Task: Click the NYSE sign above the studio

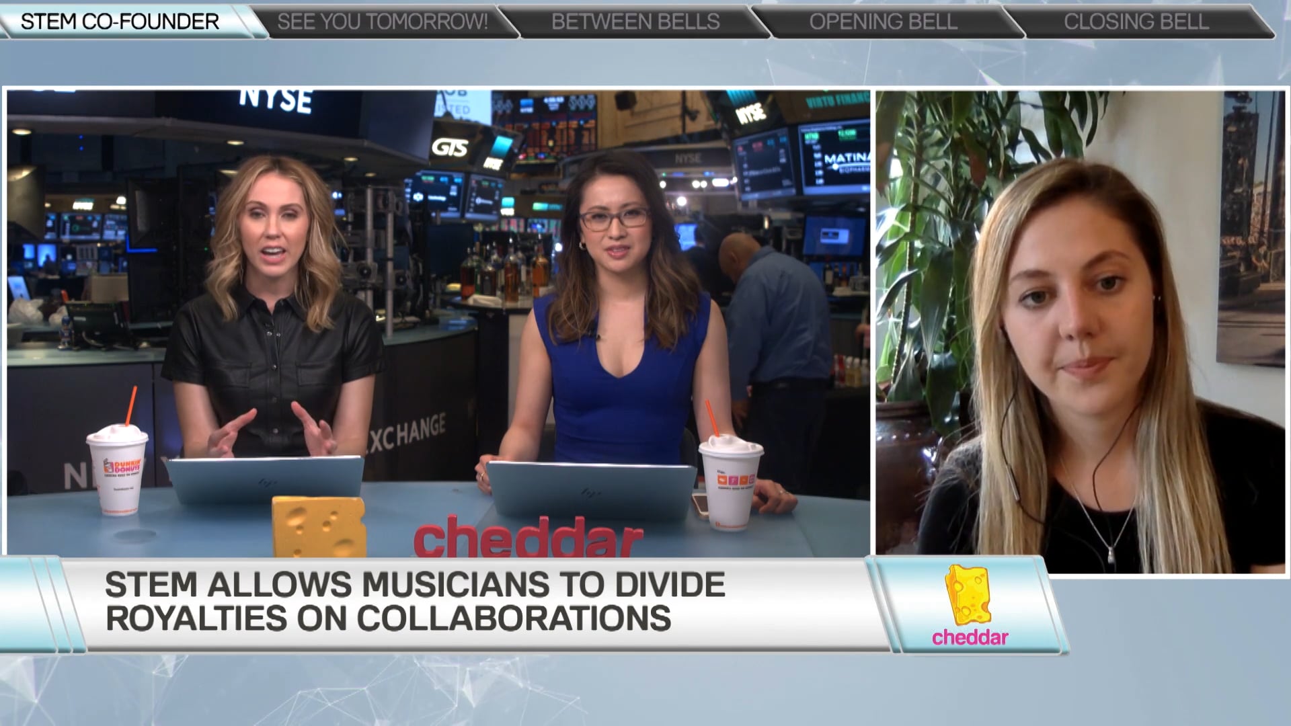Action: click(x=276, y=101)
